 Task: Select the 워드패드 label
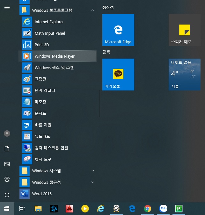[42, 136]
